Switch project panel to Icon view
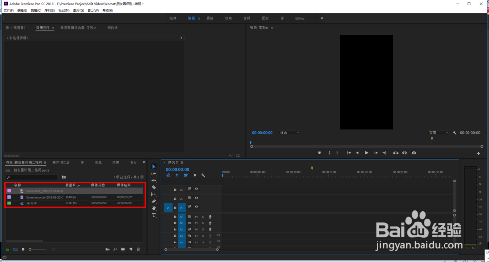Viewport: 489px width, 262px height. (x=23, y=249)
